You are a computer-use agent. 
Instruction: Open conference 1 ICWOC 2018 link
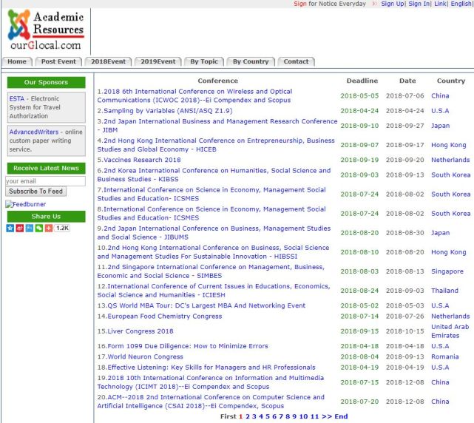[x=194, y=95]
